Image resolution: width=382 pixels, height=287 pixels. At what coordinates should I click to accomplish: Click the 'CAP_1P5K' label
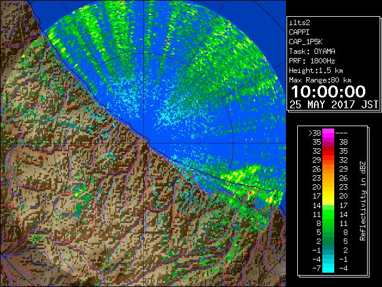(x=306, y=42)
